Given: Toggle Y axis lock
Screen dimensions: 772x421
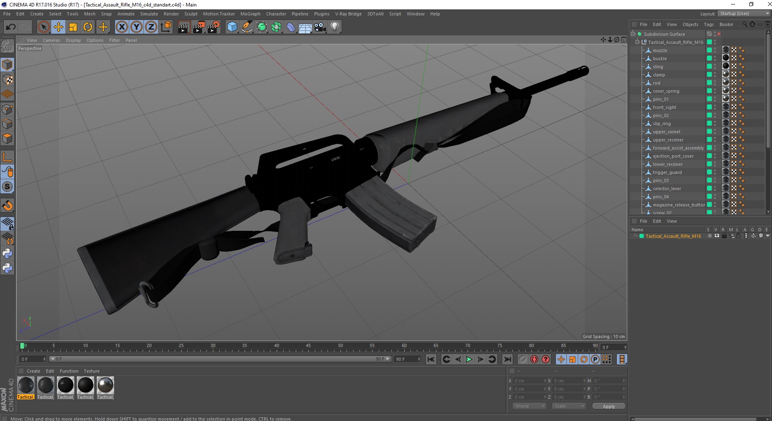Looking at the screenshot, I should [137, 27].
